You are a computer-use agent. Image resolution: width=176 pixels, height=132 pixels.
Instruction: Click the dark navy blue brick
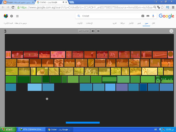(143, 87)
